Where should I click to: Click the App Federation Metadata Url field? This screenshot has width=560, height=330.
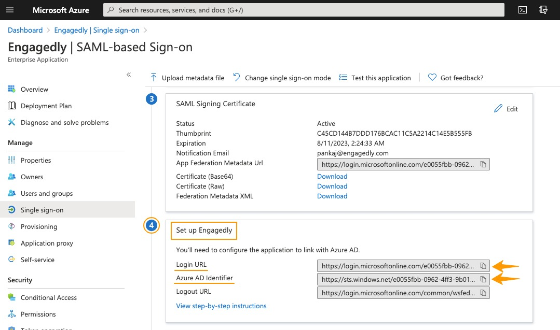[x=403, y=164]
